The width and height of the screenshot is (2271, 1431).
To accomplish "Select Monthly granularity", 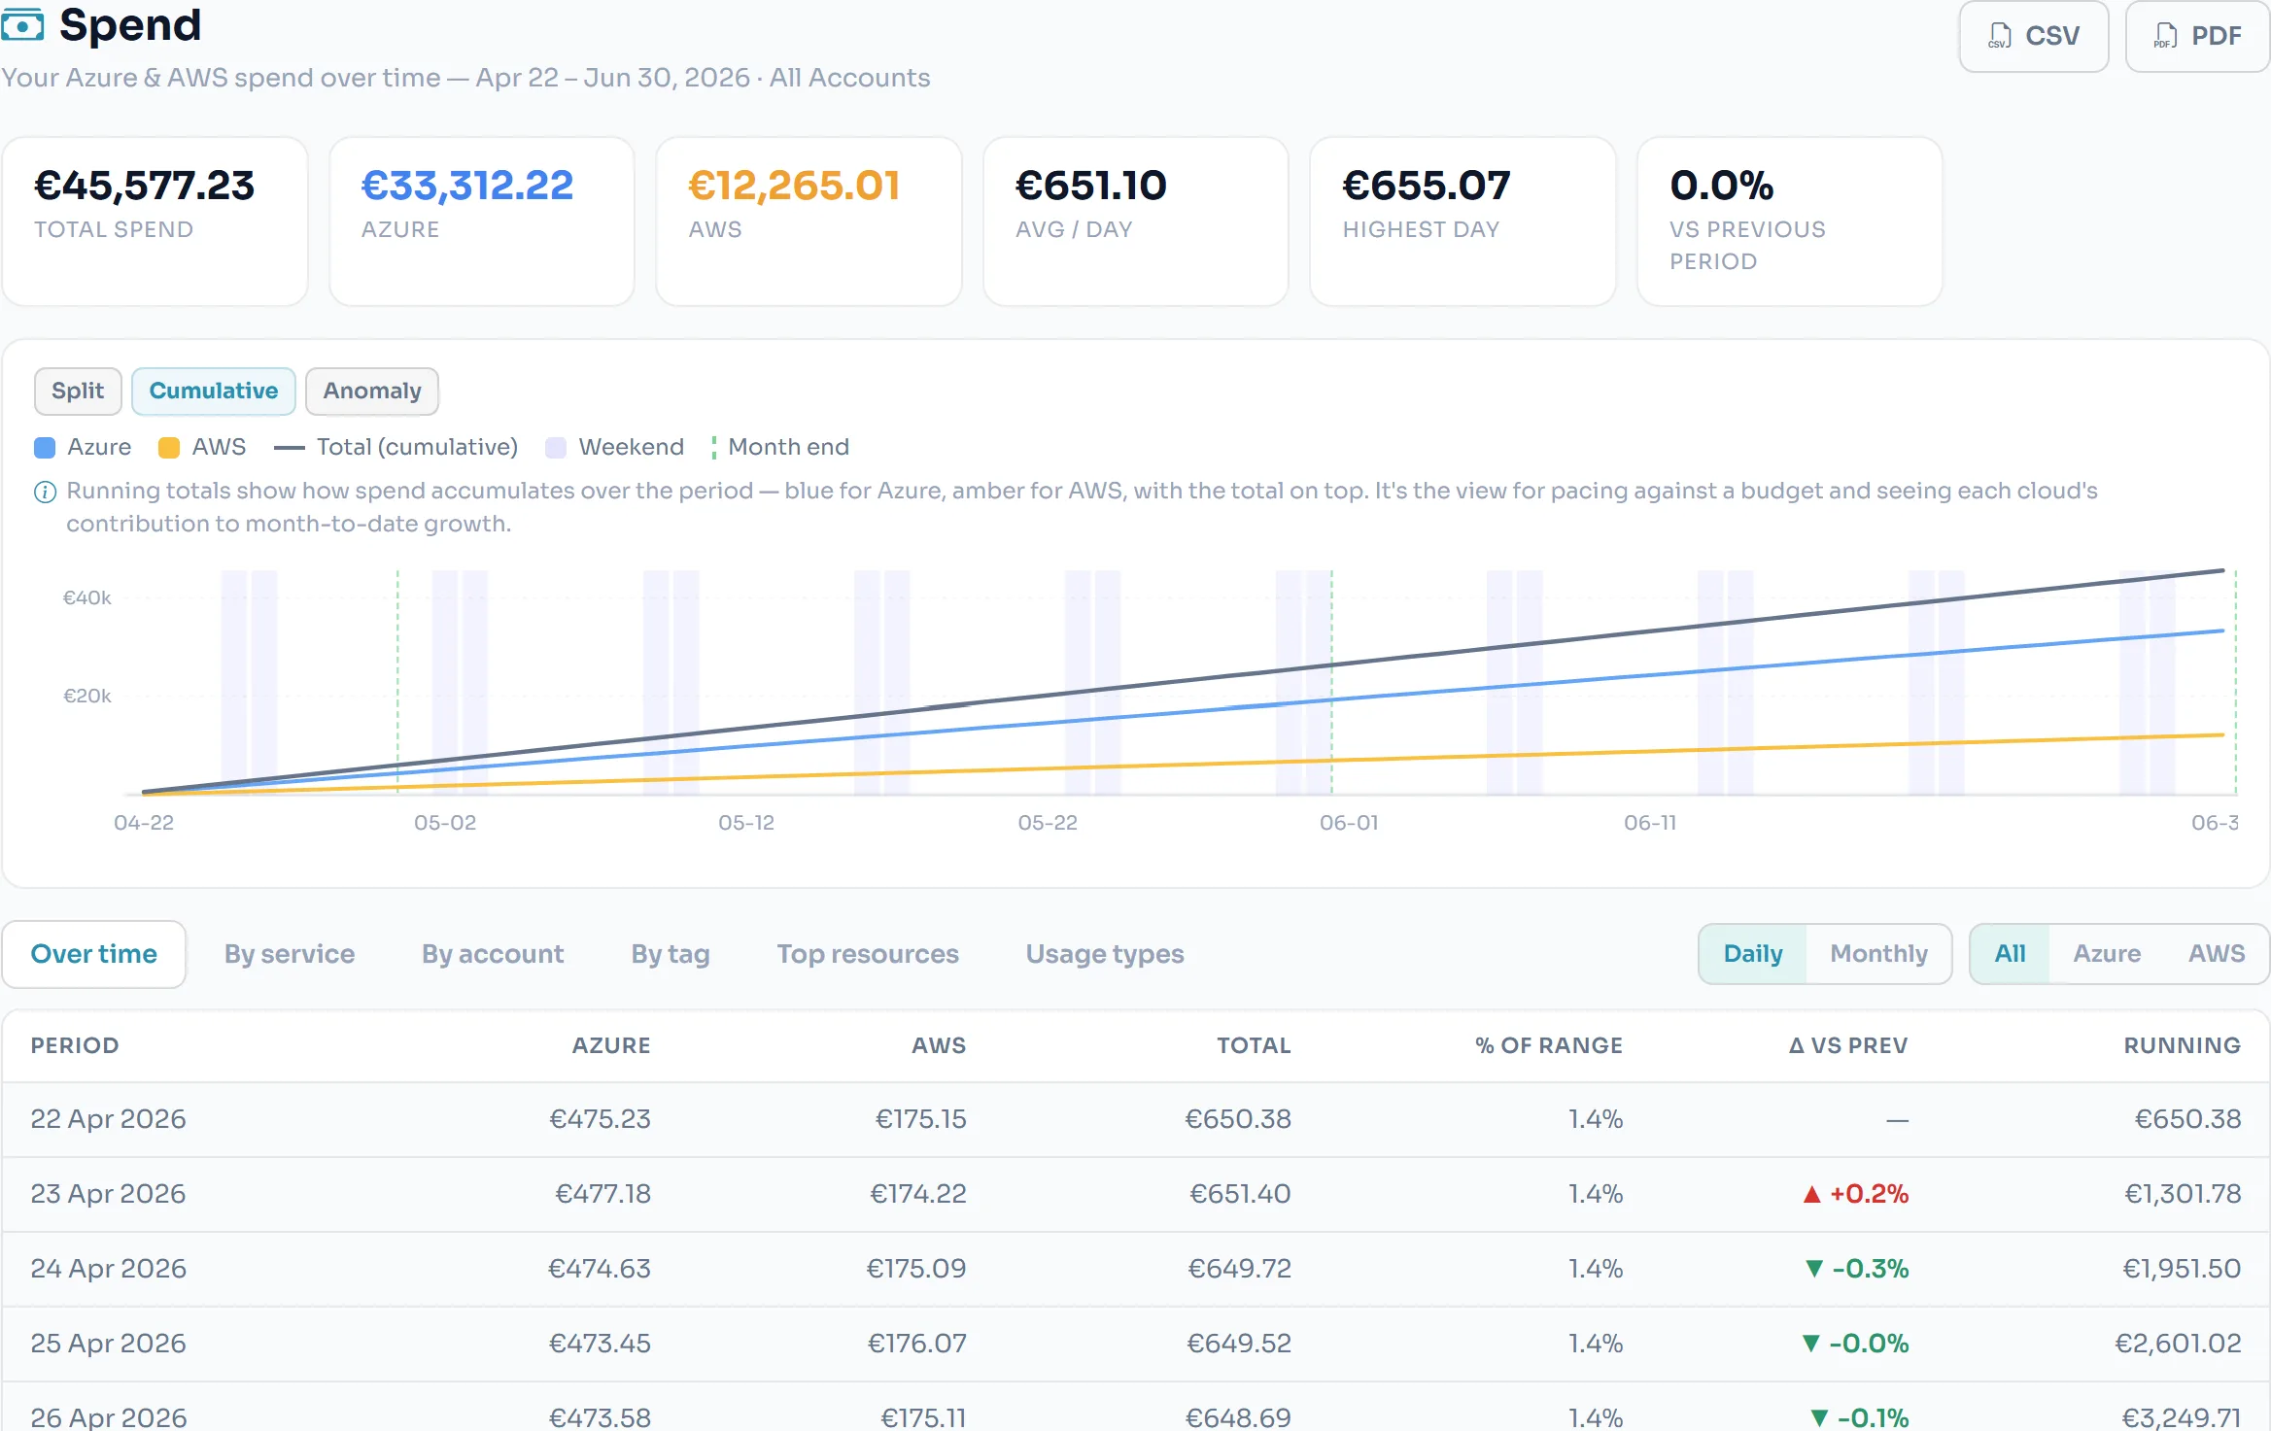I will point(1878,954).
